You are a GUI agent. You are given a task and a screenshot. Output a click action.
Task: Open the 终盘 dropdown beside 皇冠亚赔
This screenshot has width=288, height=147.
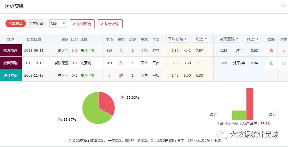(252, 39)
